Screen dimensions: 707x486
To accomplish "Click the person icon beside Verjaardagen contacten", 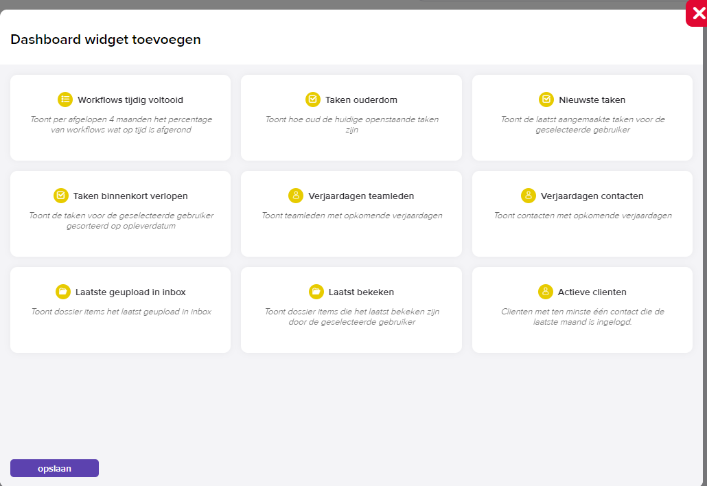I will click(529, 196).
